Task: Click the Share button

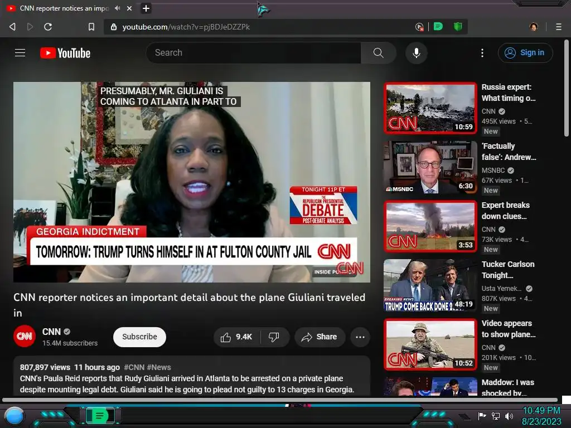Action: coord(319,337)
